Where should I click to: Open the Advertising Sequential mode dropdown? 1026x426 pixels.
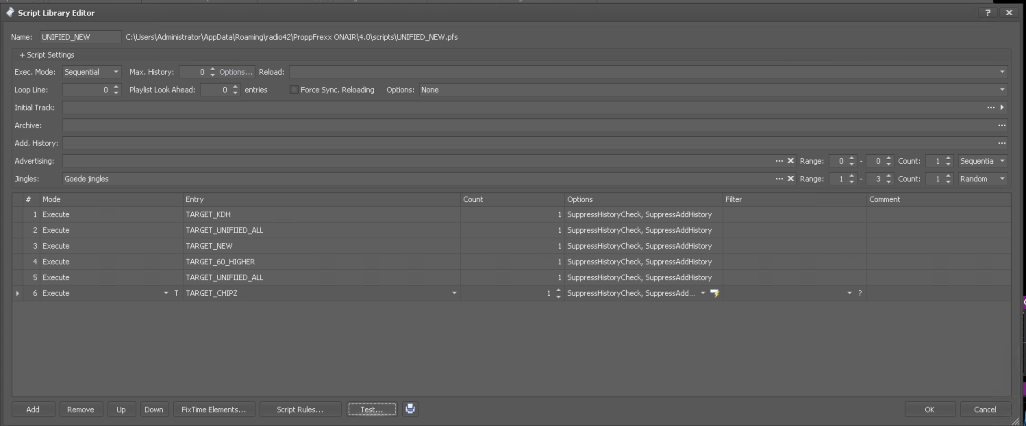point(1002,161)
